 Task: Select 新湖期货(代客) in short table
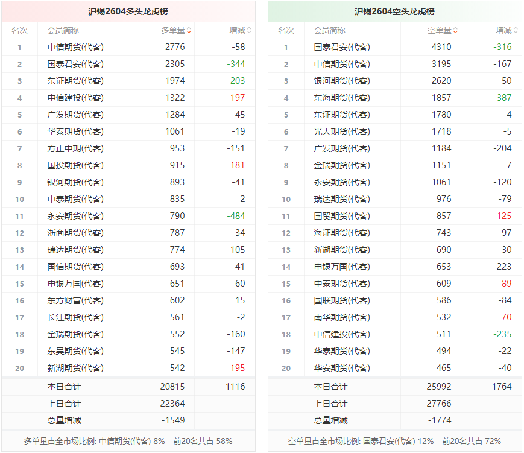pyautogui.click(x=342, y=250)
